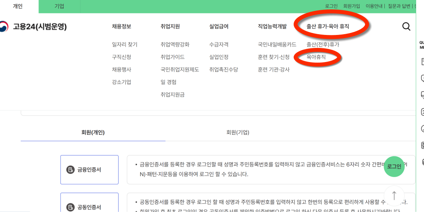
Task: Choose the 공동인증서 login method button
Action: 90,202
